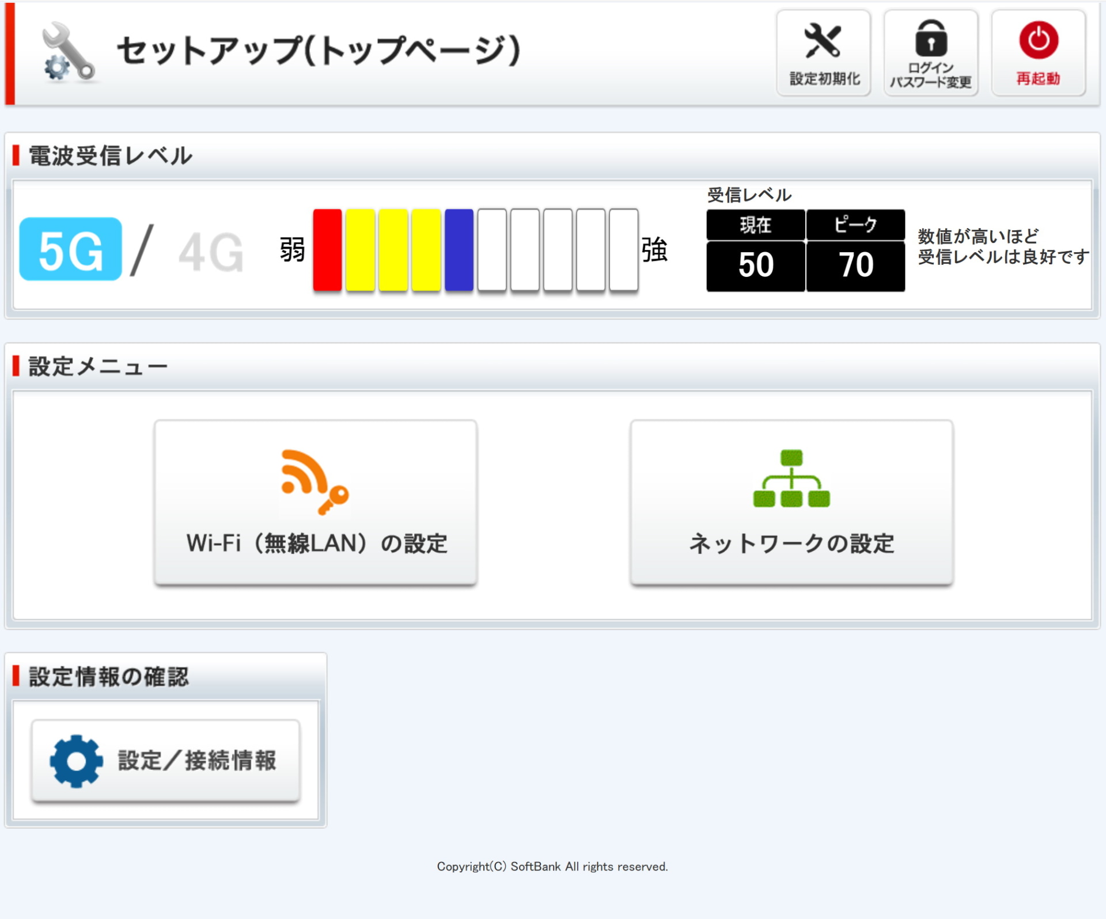The height and width of the screenshot is (919, 1106).
Task: Select the 現在 reception level column
Action: [x=755, y=226]
